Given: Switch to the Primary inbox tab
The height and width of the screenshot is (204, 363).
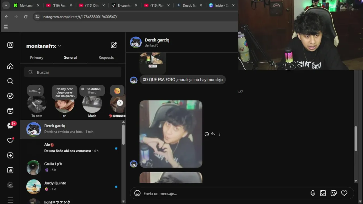Looking at the screenshot, I should (x=37, y=58).
